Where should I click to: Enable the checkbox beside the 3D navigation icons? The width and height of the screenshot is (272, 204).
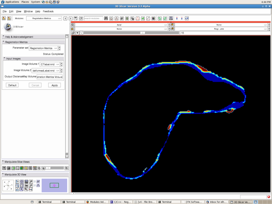pyautogui.click(x=34, y=182)
